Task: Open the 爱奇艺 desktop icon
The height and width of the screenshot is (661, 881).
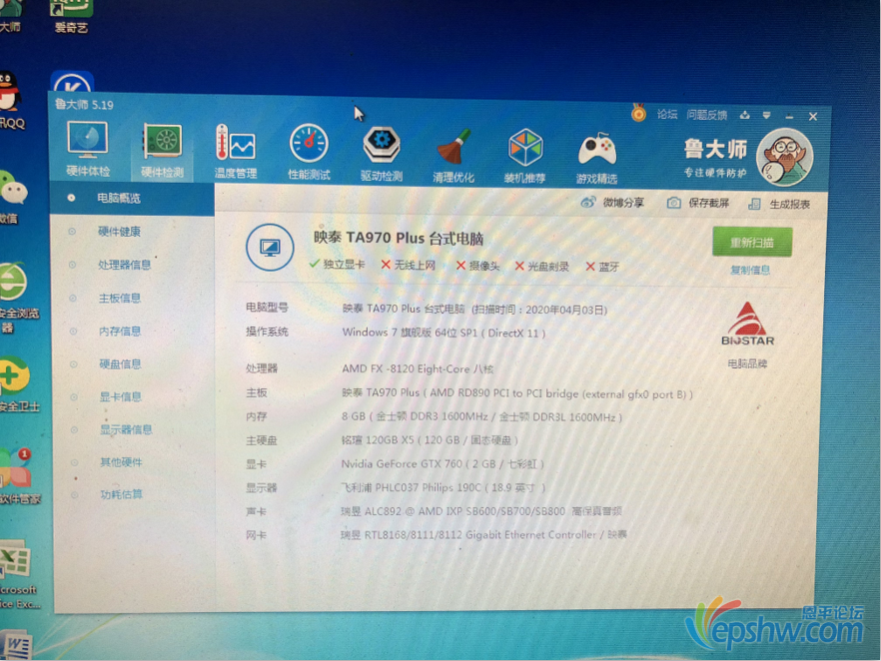Action: [71, 17]
